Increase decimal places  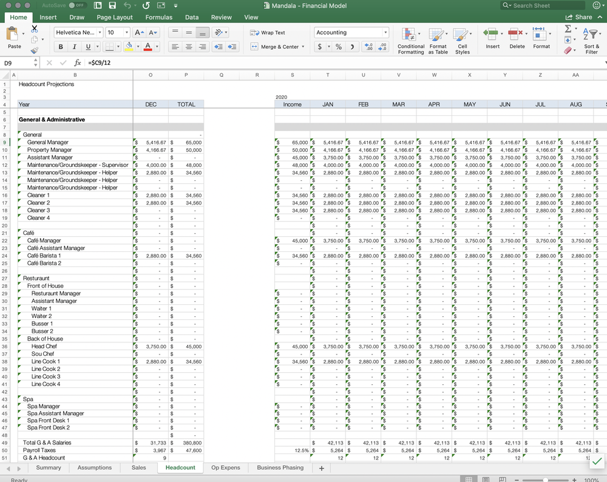(368, 47)
